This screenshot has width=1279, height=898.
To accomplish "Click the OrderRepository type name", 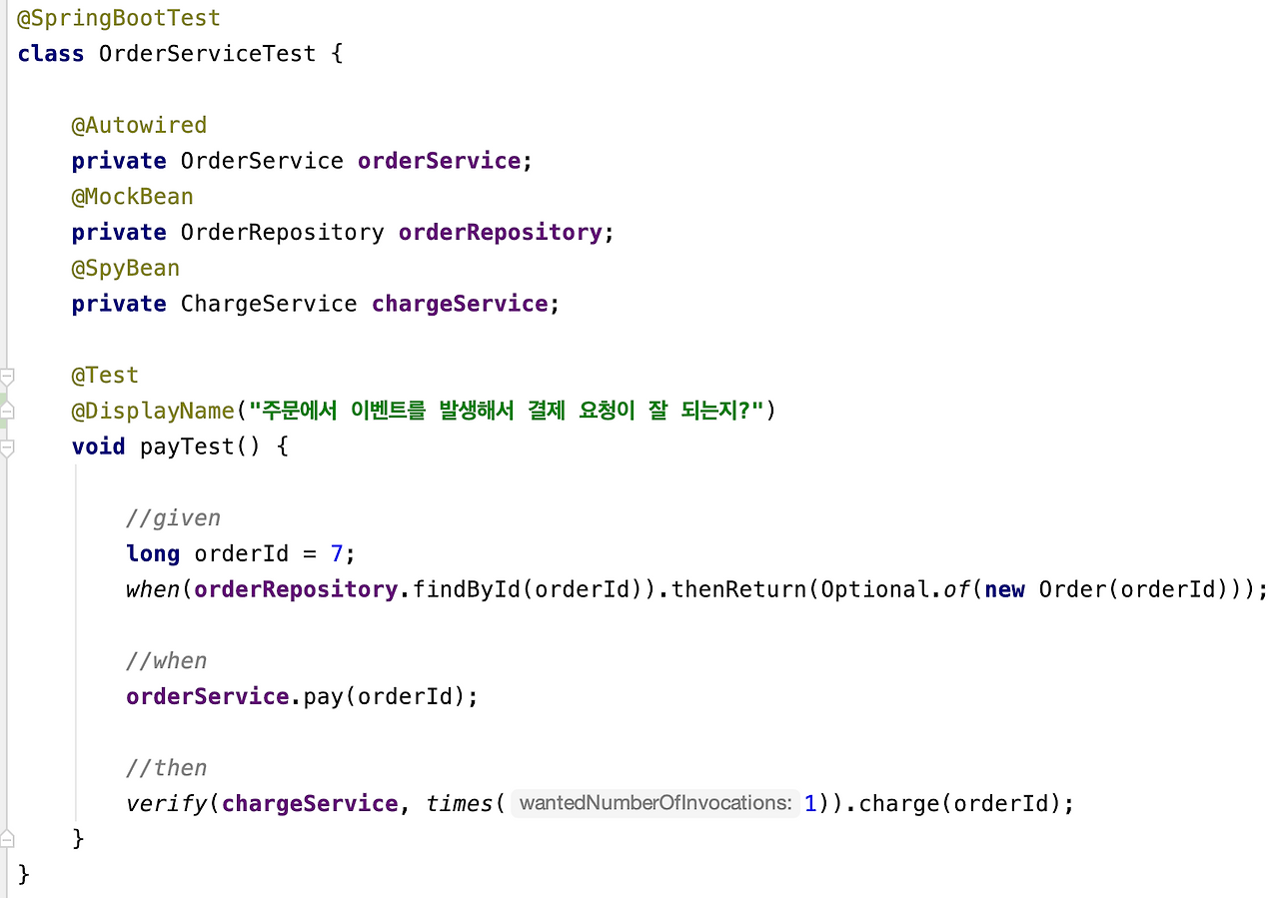I will [282, 233].
